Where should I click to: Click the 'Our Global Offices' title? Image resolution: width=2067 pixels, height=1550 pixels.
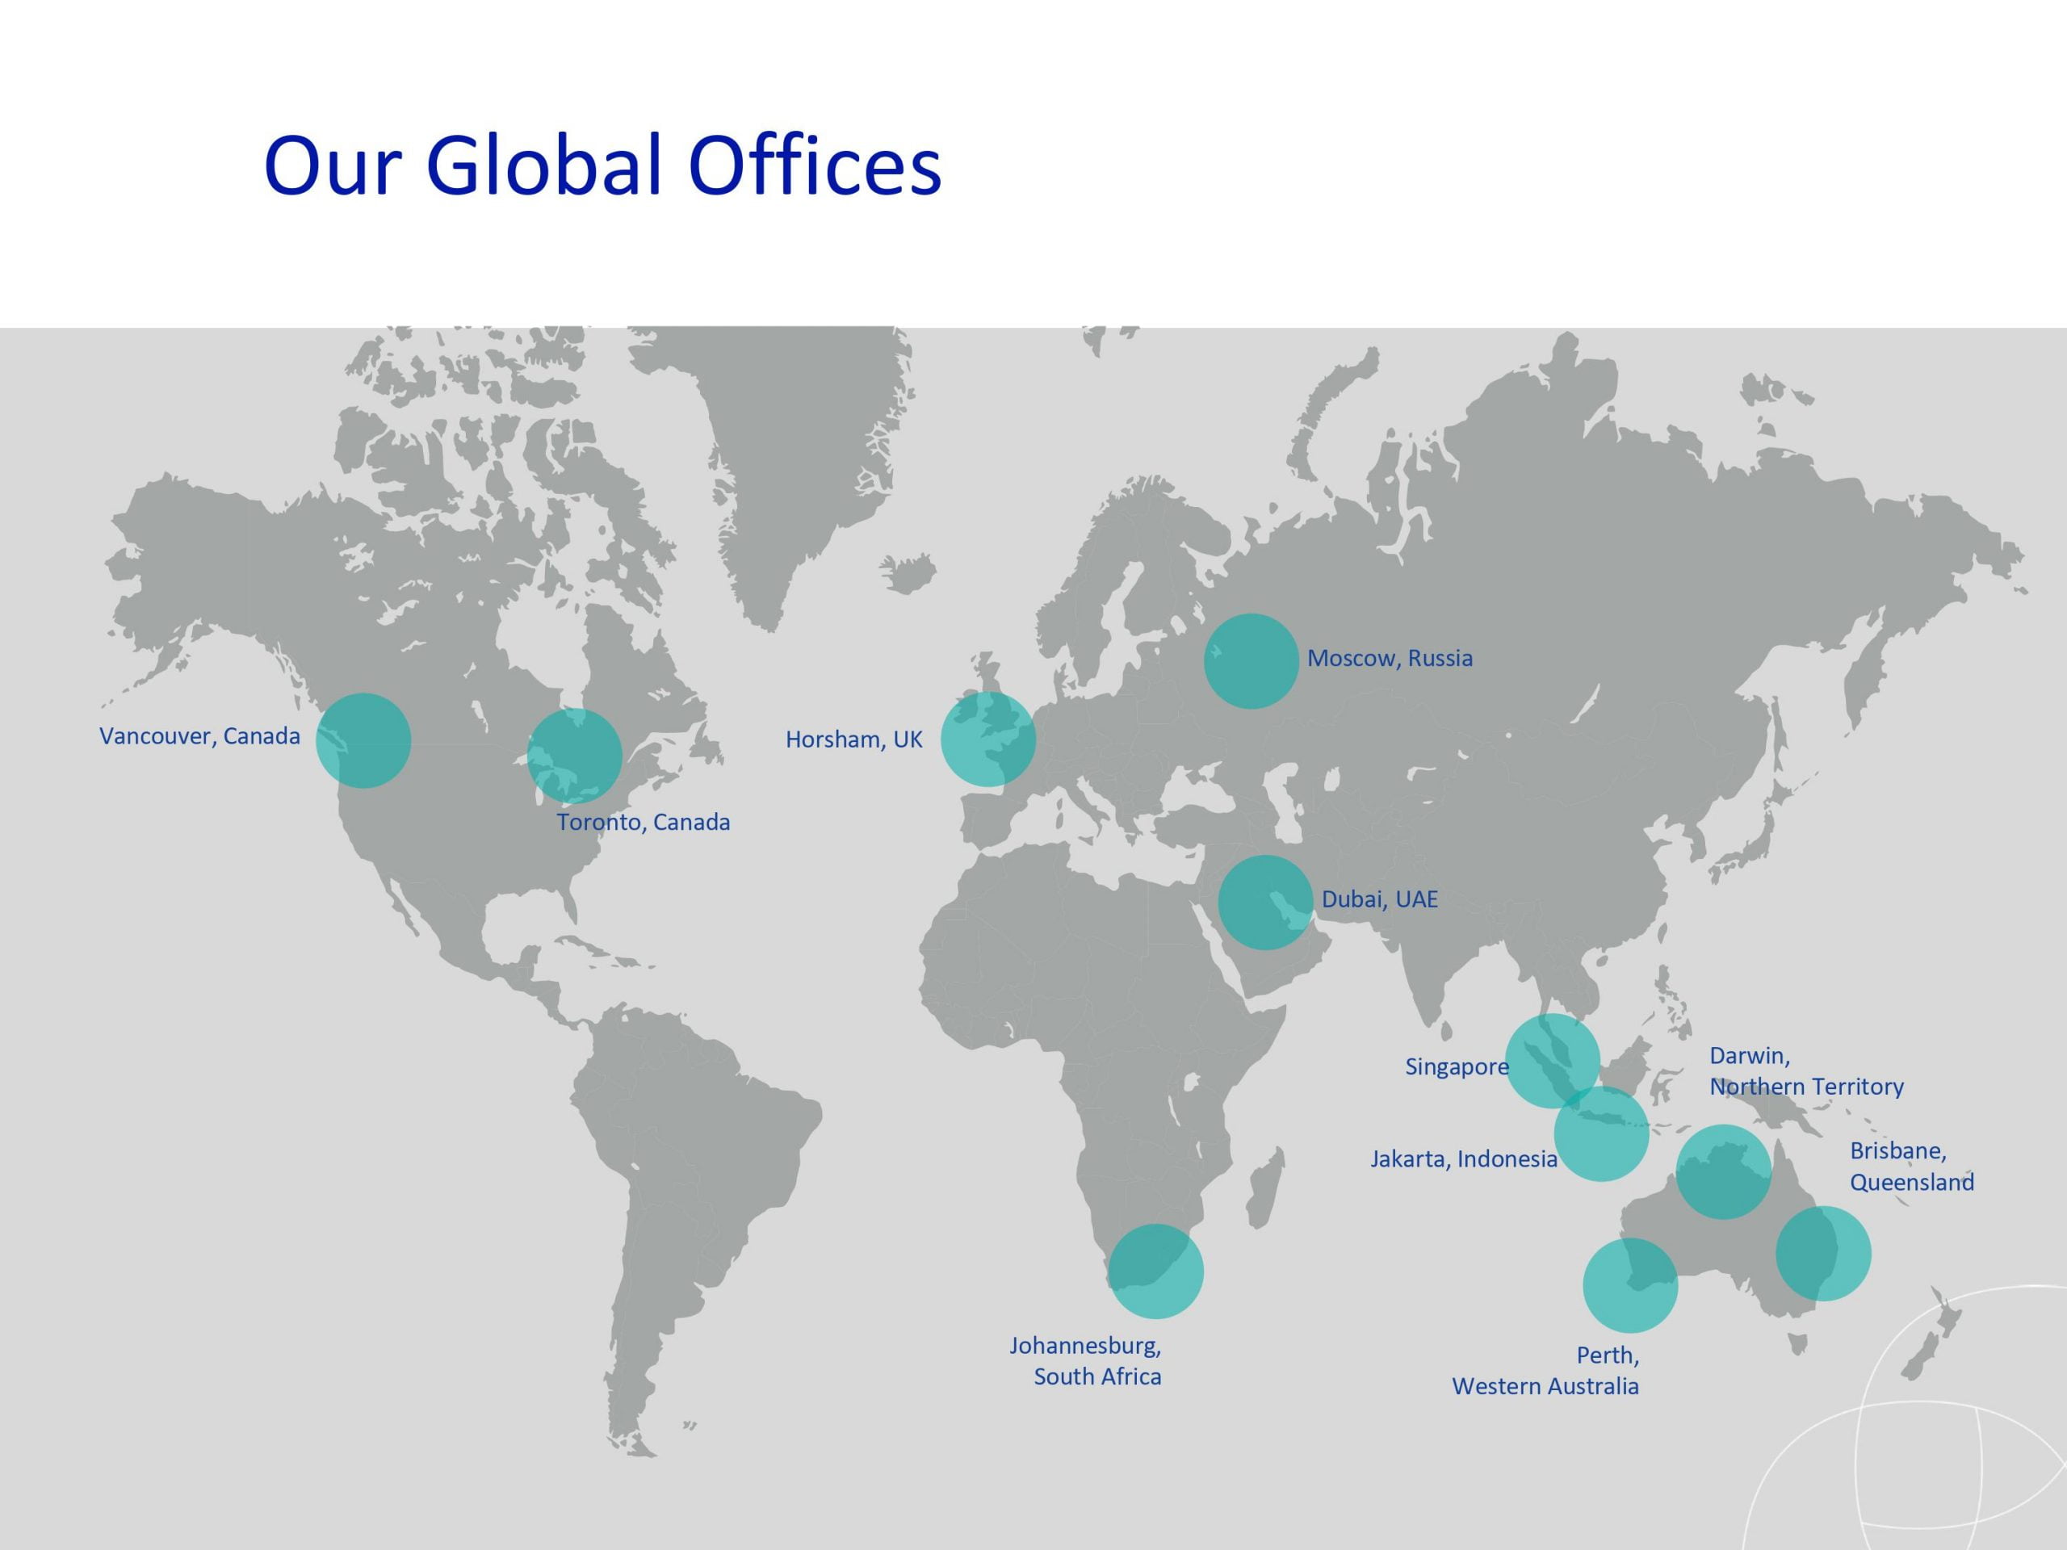(x=602, y=165)
